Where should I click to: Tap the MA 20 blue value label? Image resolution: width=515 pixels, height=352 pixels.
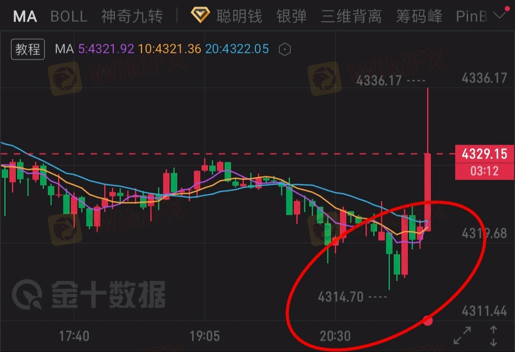click(237, 49)
